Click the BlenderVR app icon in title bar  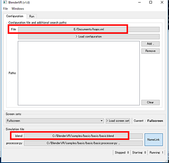(x=5, y=2)
